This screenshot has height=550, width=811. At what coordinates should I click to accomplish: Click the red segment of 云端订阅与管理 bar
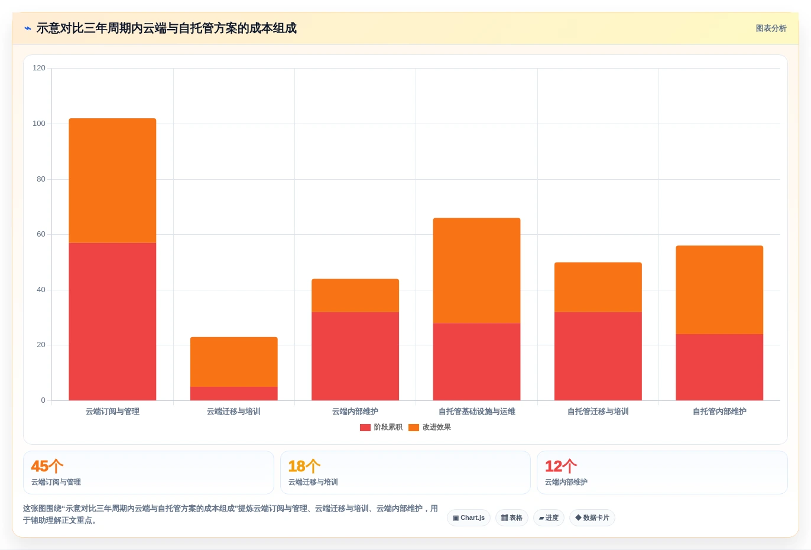tap(112, 322)
